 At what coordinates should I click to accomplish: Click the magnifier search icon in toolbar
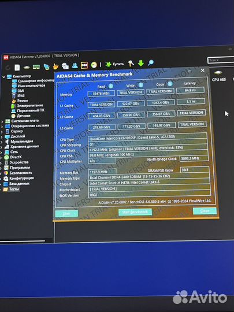tap(151, 63)
